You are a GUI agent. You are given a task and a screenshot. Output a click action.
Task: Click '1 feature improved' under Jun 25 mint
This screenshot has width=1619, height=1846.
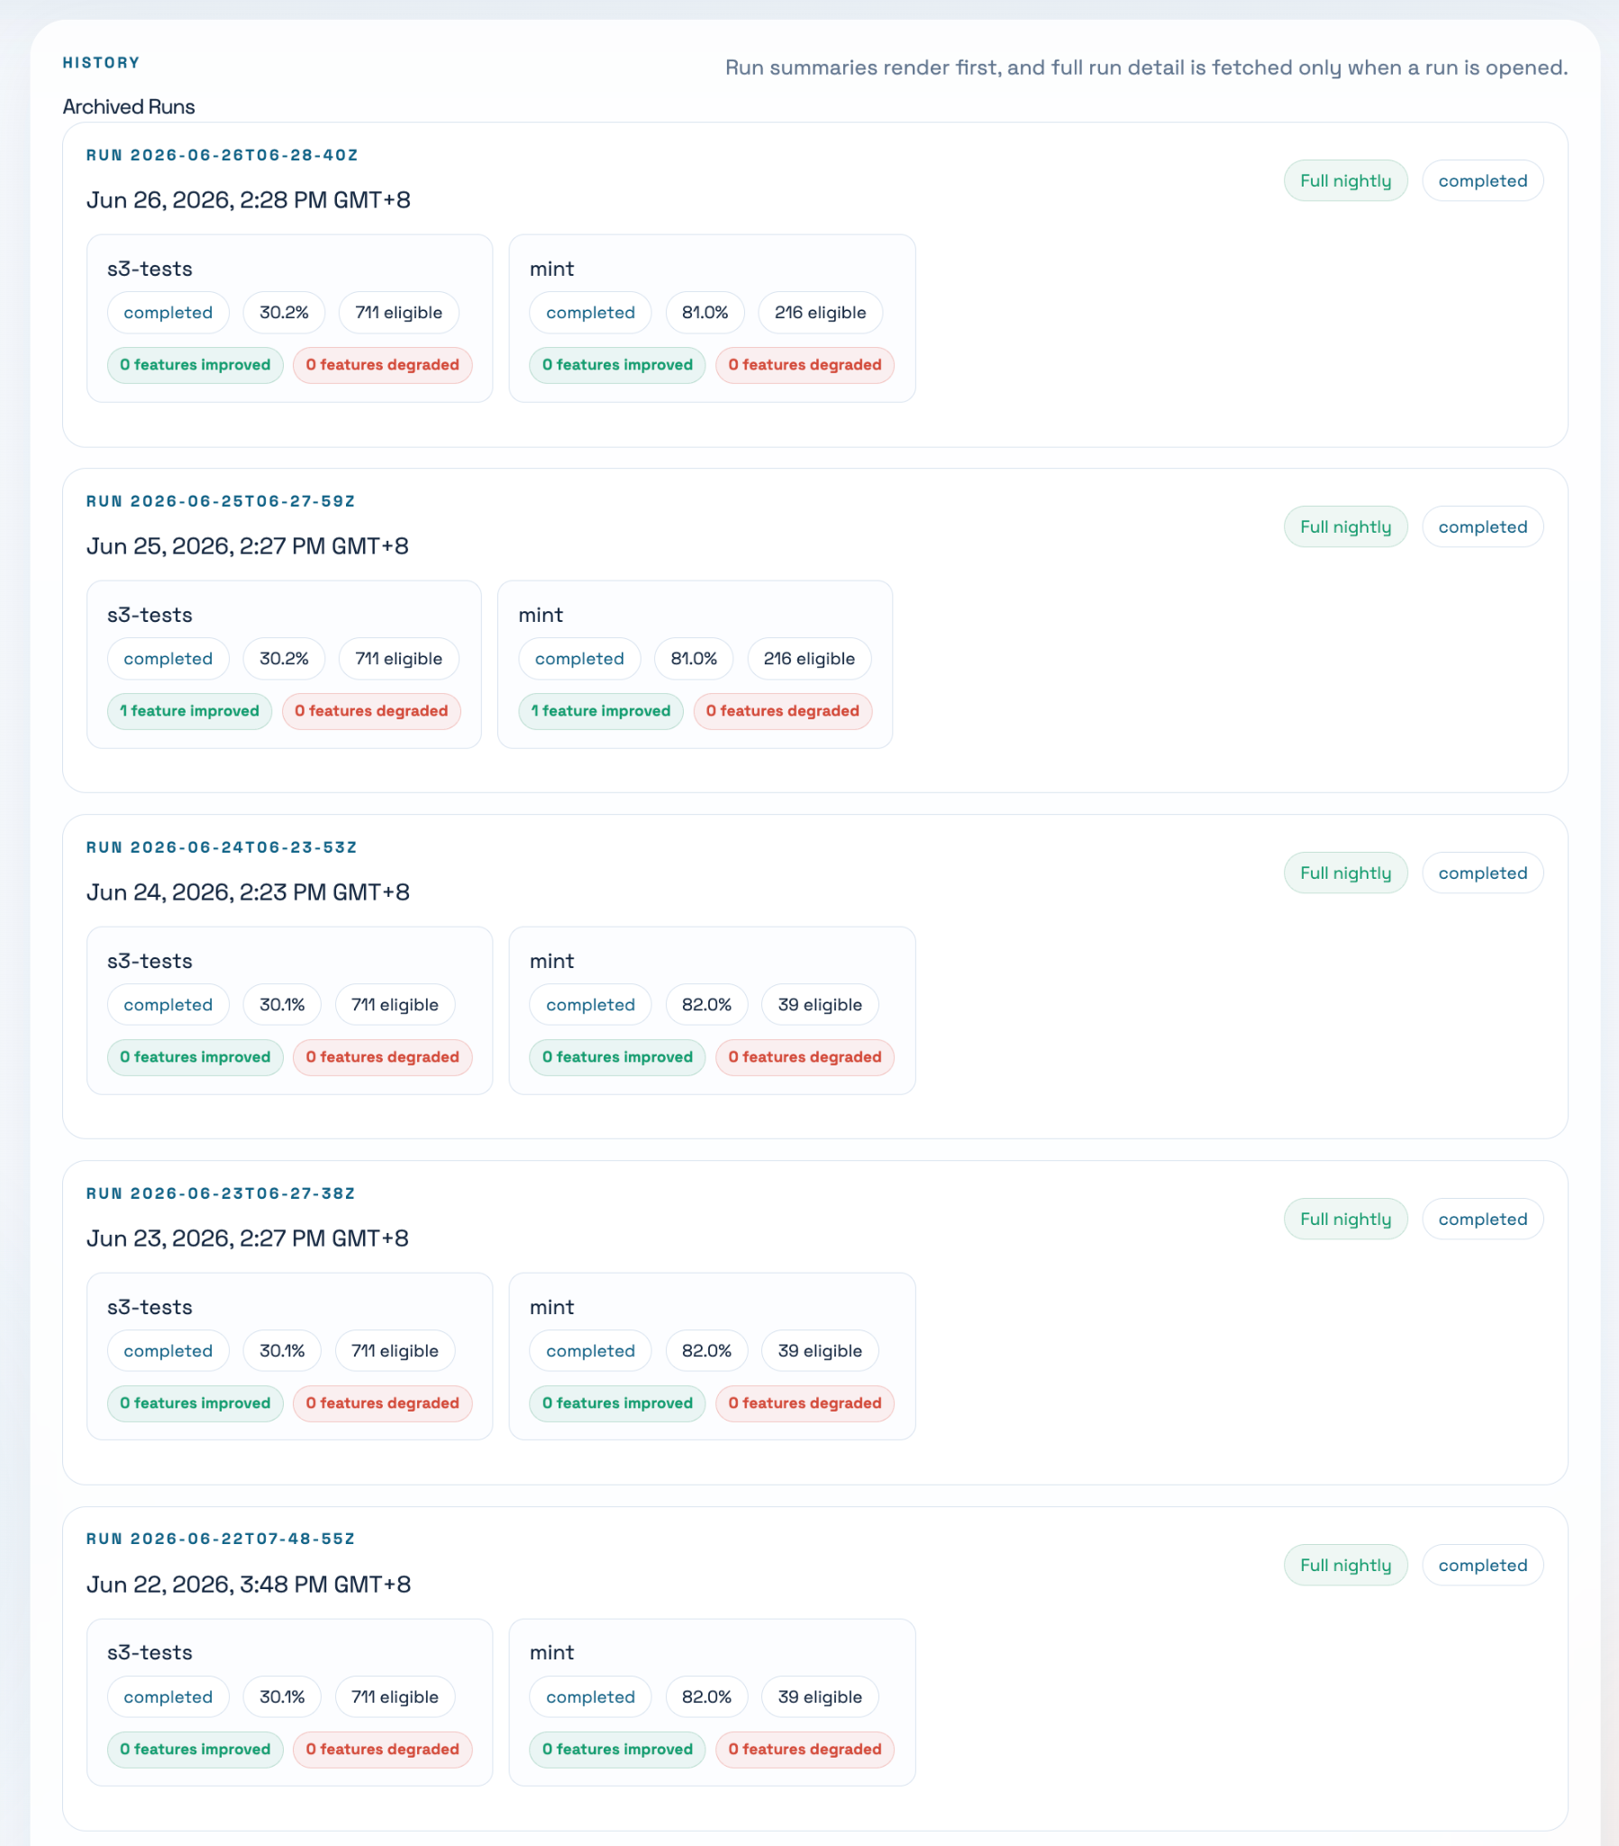(601, 711)
